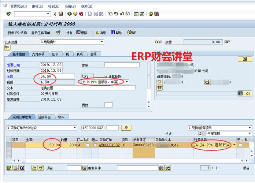Image resolution: width=255 pixels, height=183 pixels.
Task: Click the OI button in vendor panel
Action: coord(245,93)
